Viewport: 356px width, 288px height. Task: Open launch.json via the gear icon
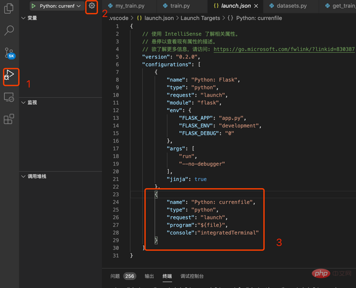coord(92,6)
